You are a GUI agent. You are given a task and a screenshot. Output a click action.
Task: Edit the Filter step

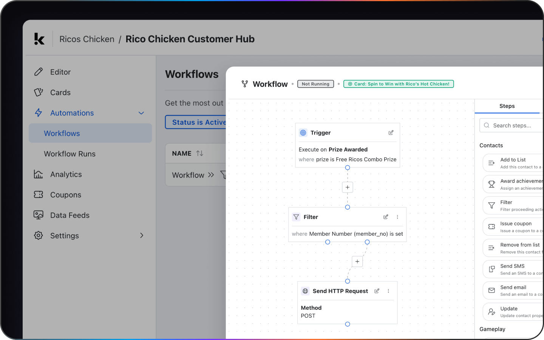tap(386, 217)
